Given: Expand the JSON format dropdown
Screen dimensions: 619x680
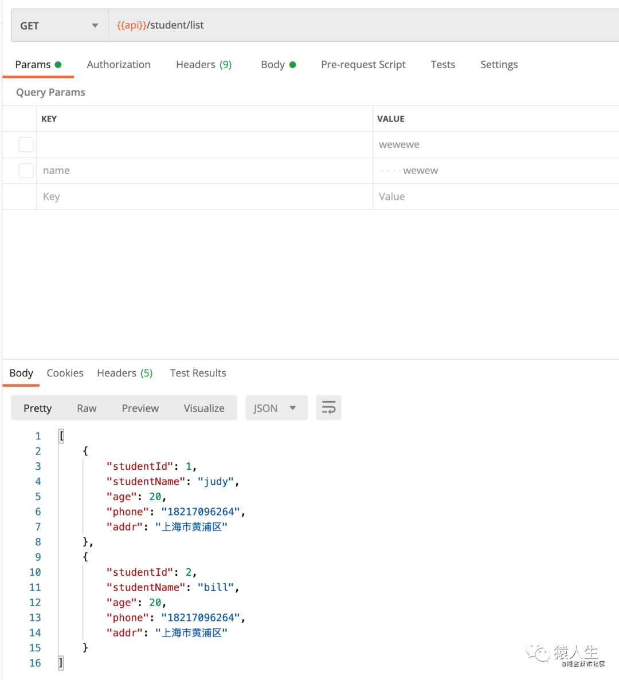Looking at the screenshot, I should (276, 408).
